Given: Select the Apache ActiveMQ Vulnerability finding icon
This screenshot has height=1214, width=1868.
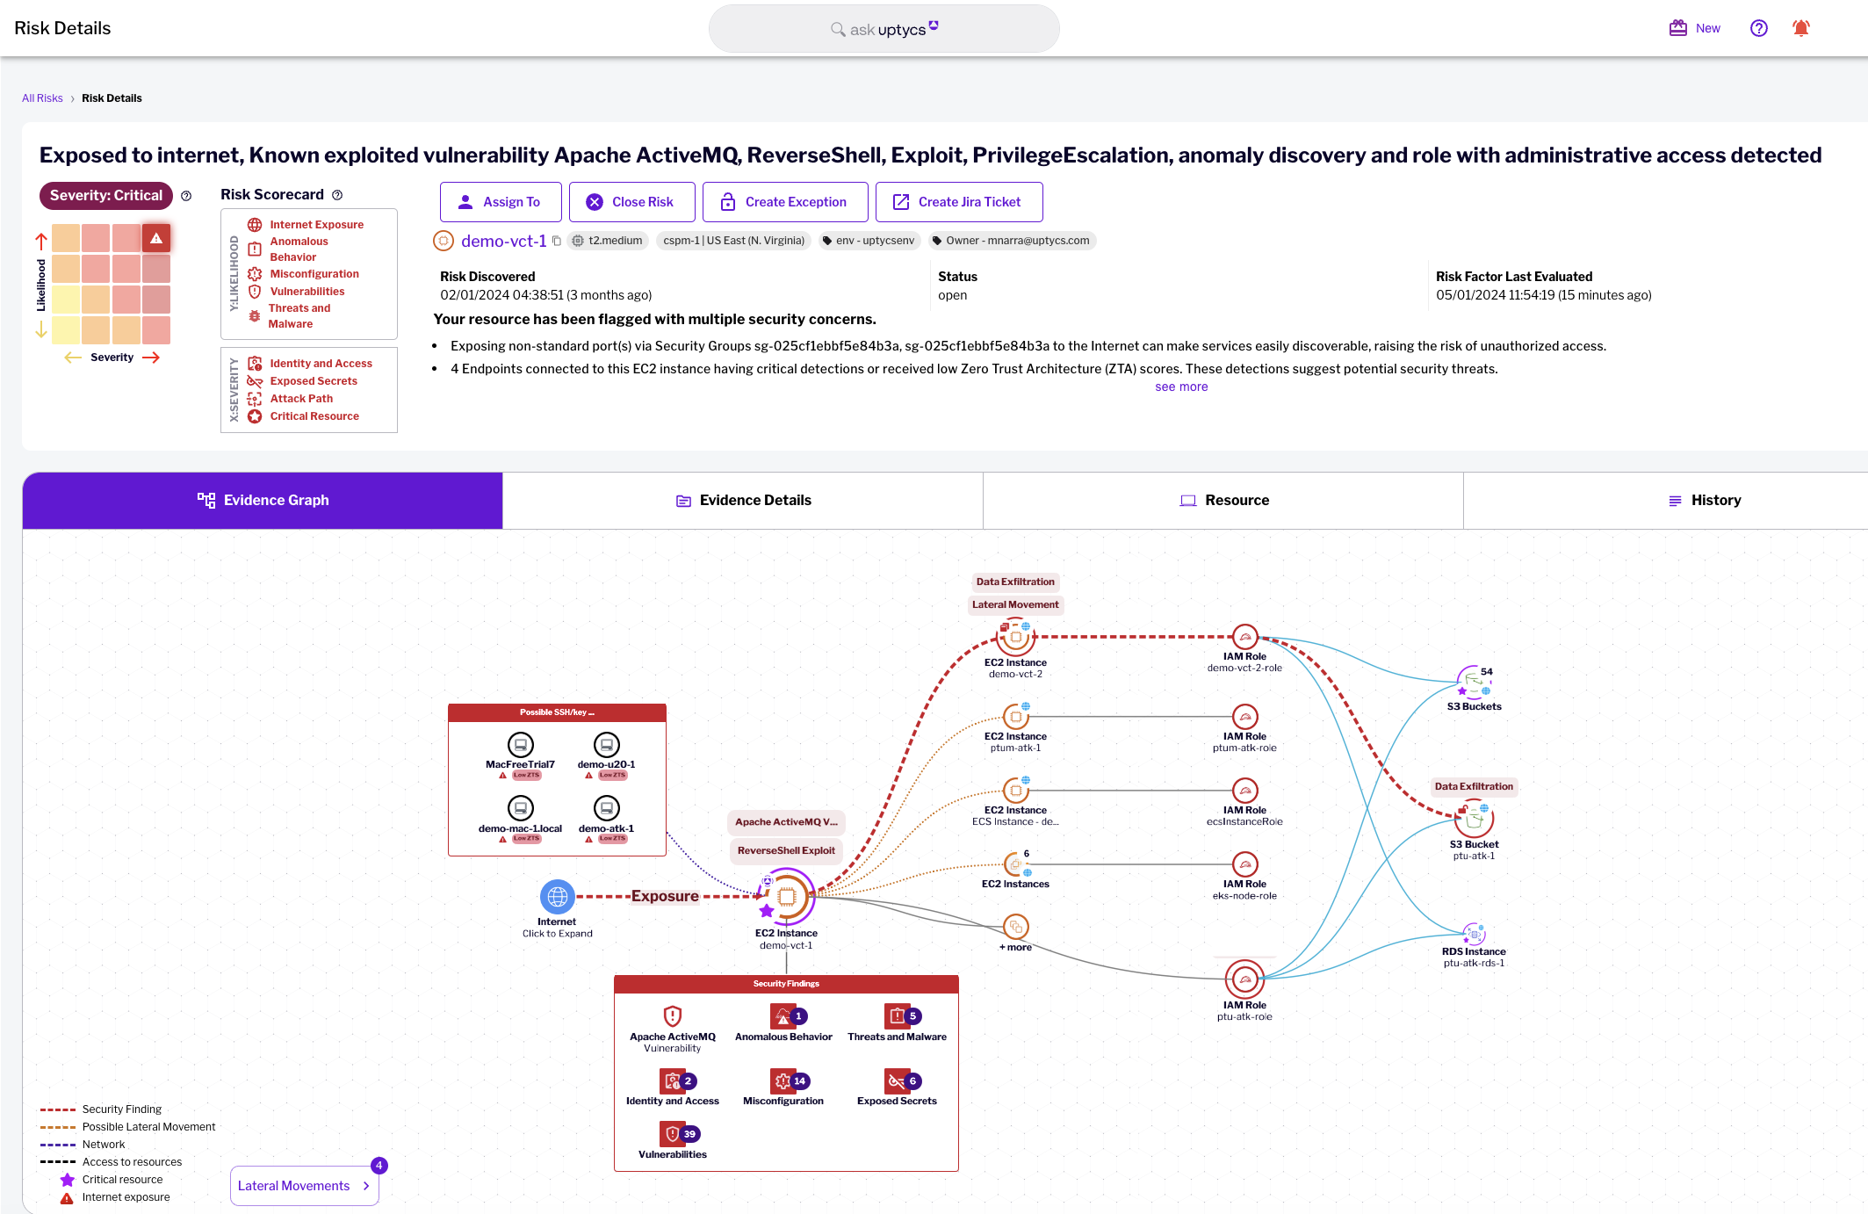Looking at the screenshot, I should (x=672, y=1016).
